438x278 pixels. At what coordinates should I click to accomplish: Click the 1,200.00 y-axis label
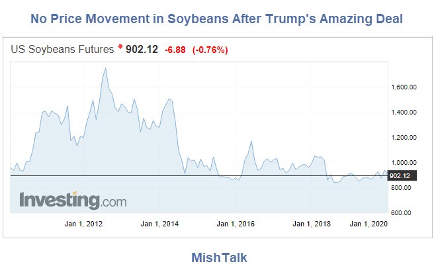point(404,138)
